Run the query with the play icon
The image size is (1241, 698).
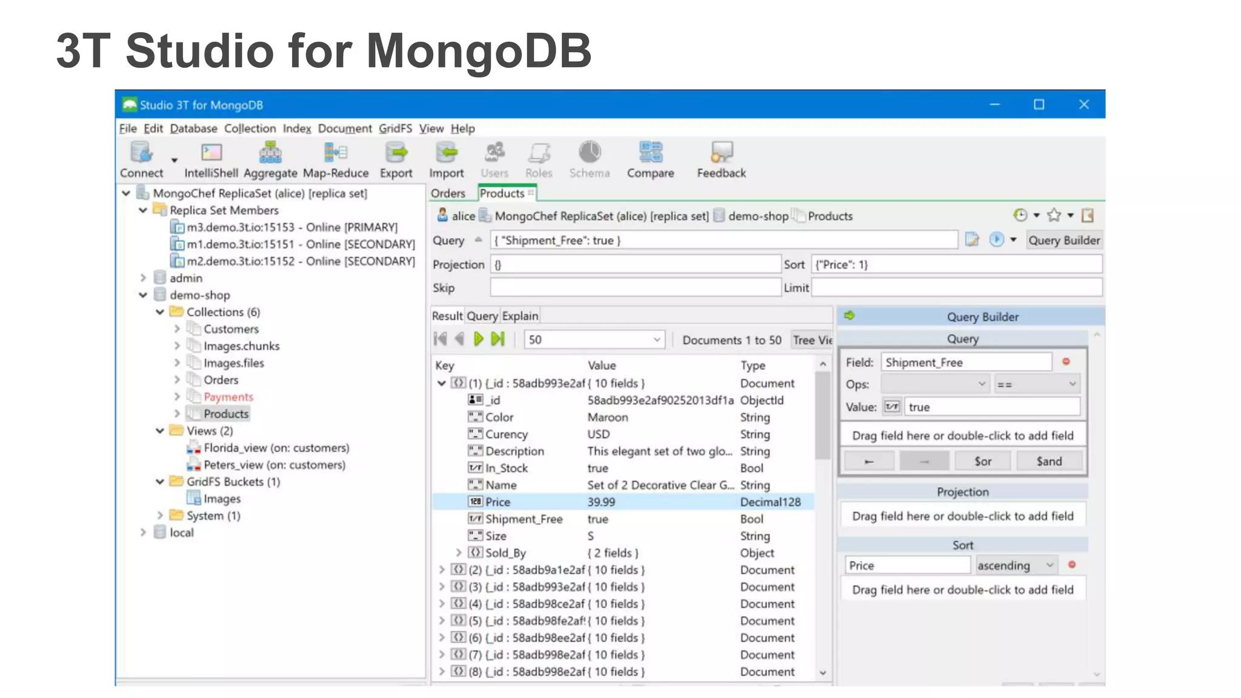click(996, 240)
